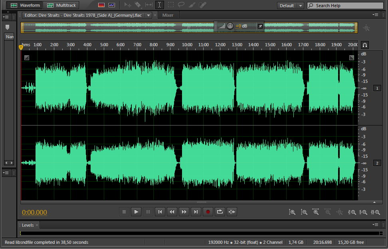Zoom in at in point

point(352,212)
